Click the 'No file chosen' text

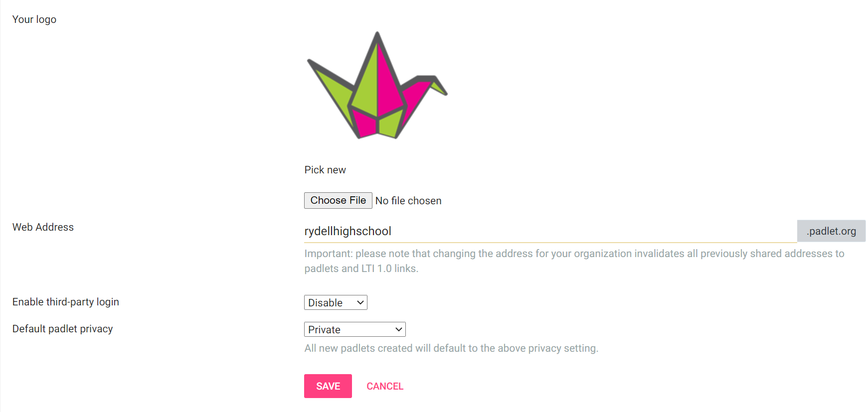pyautogui.click(x=408, y=201)
